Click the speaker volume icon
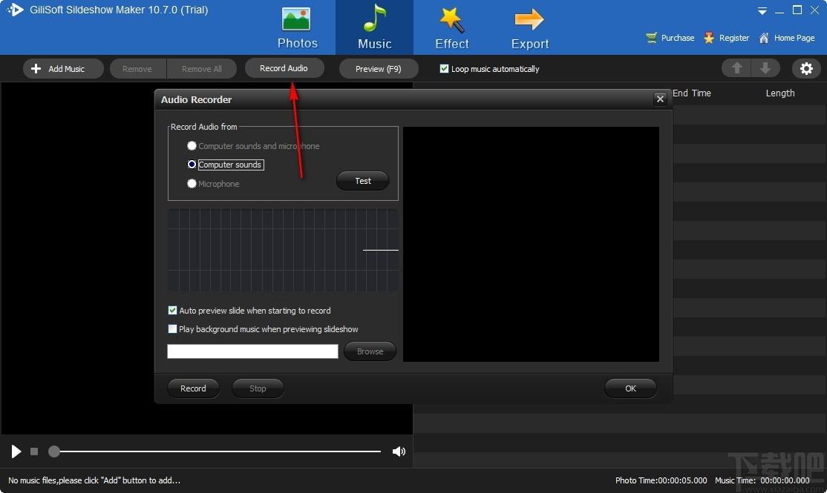The image size is (827, 493). (x=399, y=451)
